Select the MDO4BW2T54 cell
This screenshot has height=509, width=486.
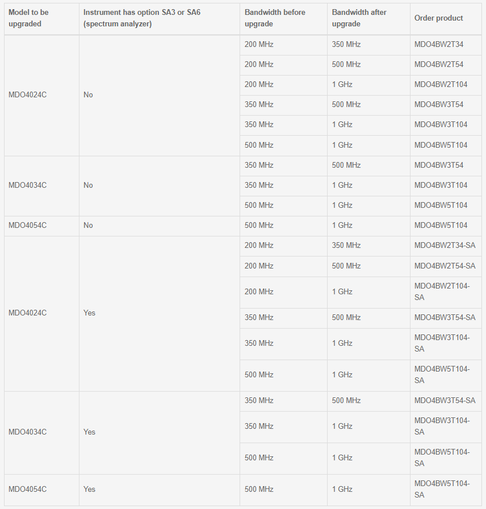[x=446, y=65]
